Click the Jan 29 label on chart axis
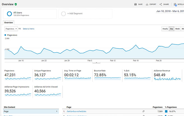This screenshot has height=116, width=184. point(67,61)
